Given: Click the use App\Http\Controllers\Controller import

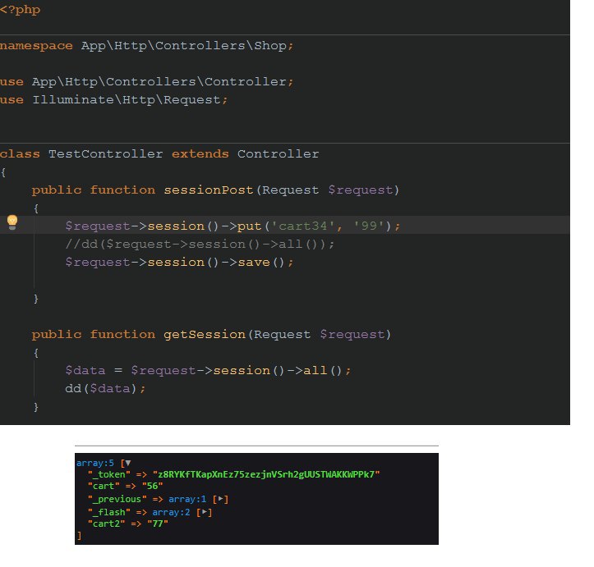Looking at the screenshot, I should pyautogui.click(x=146, y=82).
